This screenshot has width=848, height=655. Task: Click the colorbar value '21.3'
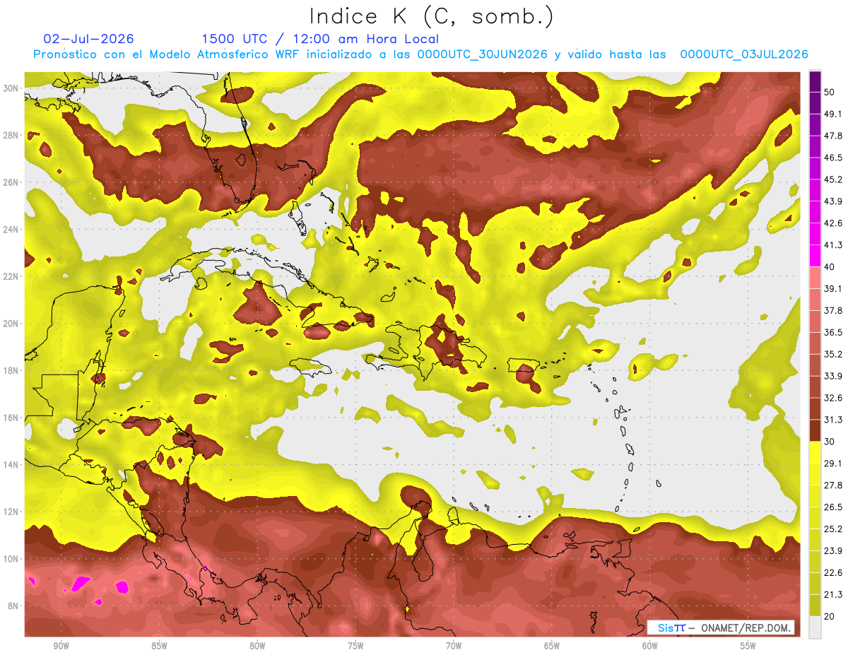(832, 595)
